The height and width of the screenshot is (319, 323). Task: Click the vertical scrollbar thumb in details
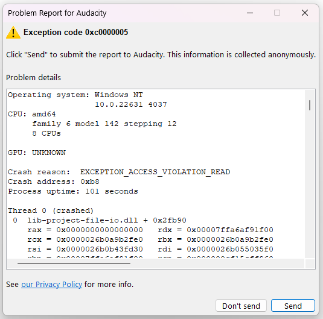tap(310, 105)
